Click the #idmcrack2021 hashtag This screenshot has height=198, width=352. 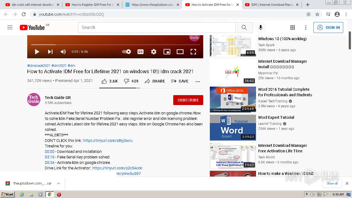39,66
